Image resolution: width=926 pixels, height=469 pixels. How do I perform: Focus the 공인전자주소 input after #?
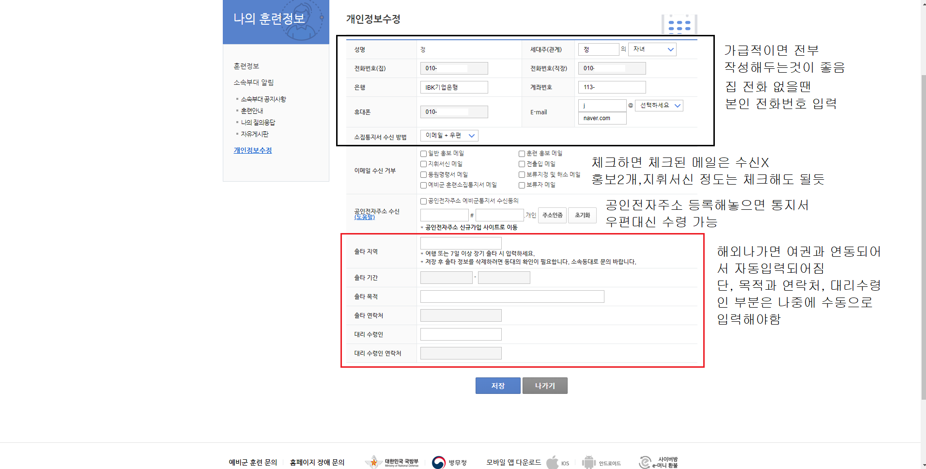pyautogui.click(x=500, y=215)
